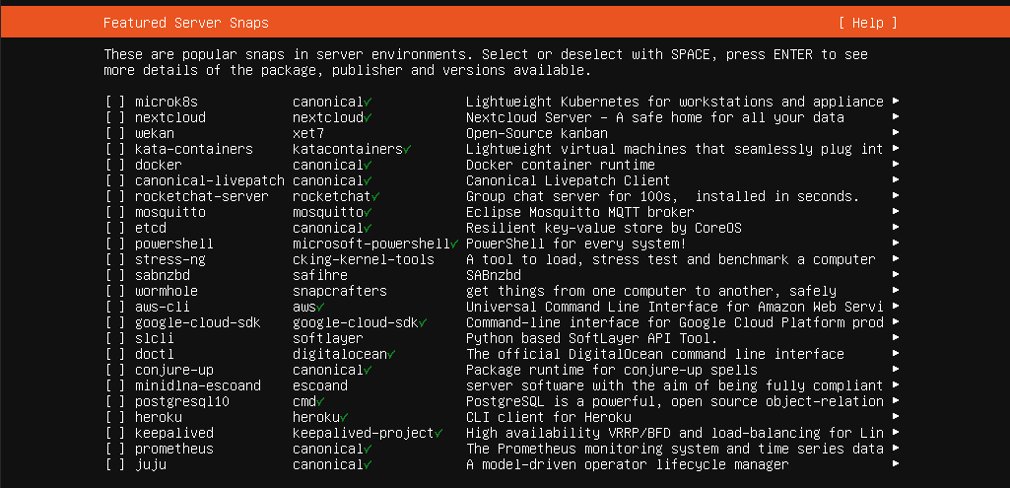Screen dimensions: 1010x488
Task: Click verified checkmark next to aws publisher
Action: coord(320,307)
